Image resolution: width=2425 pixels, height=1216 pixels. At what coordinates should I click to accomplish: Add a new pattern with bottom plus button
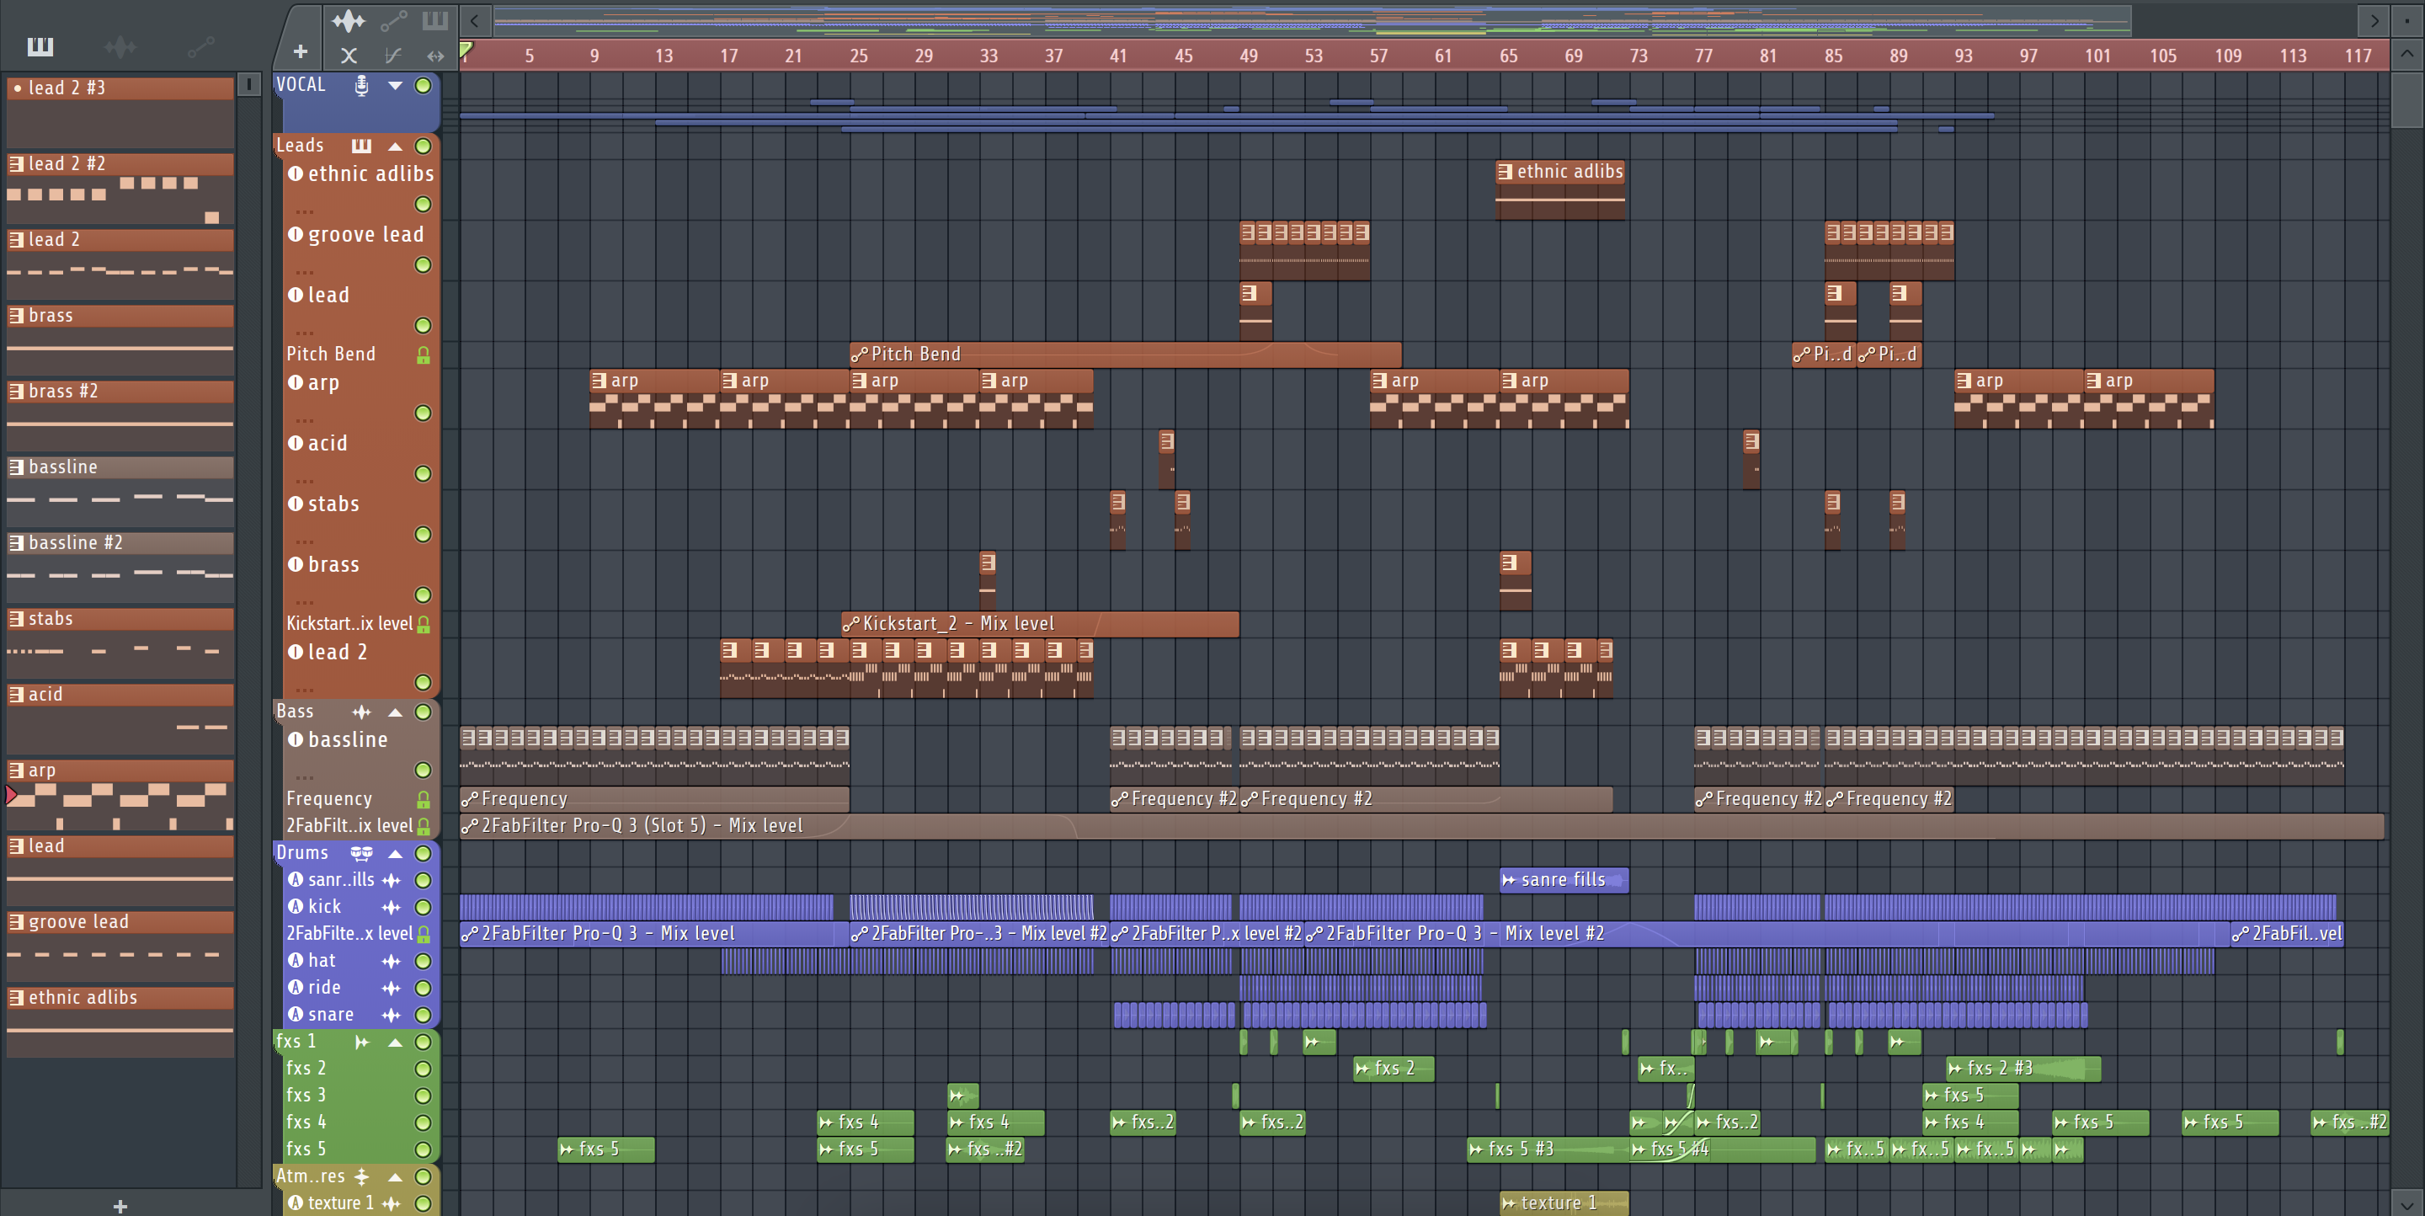(120, 1206)
